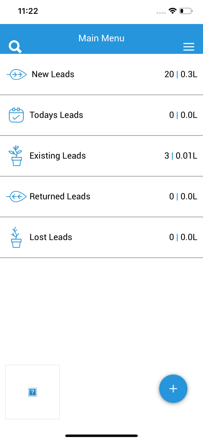Open the New Leads list

88,74
